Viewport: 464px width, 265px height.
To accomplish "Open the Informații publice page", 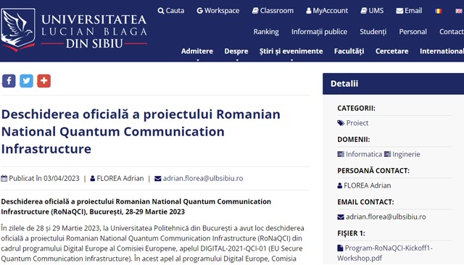I will coord(319,32).
